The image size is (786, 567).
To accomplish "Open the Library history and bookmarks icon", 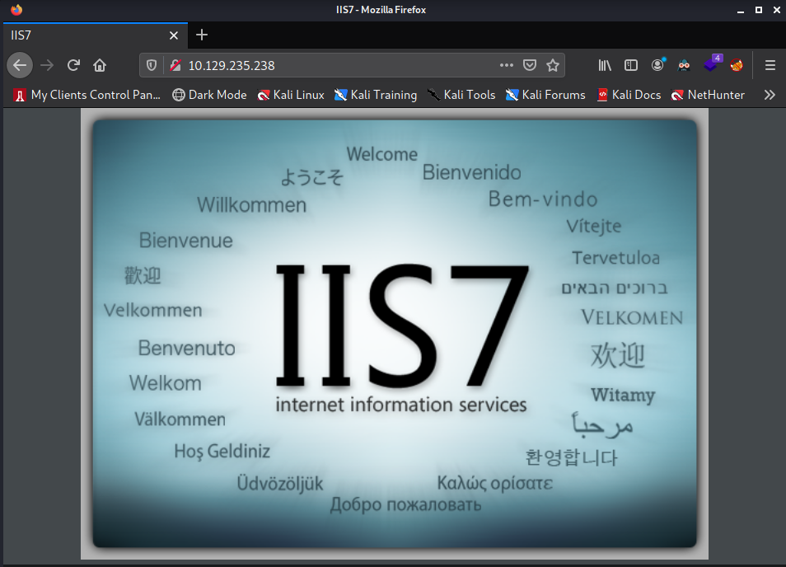I will 605,65.
